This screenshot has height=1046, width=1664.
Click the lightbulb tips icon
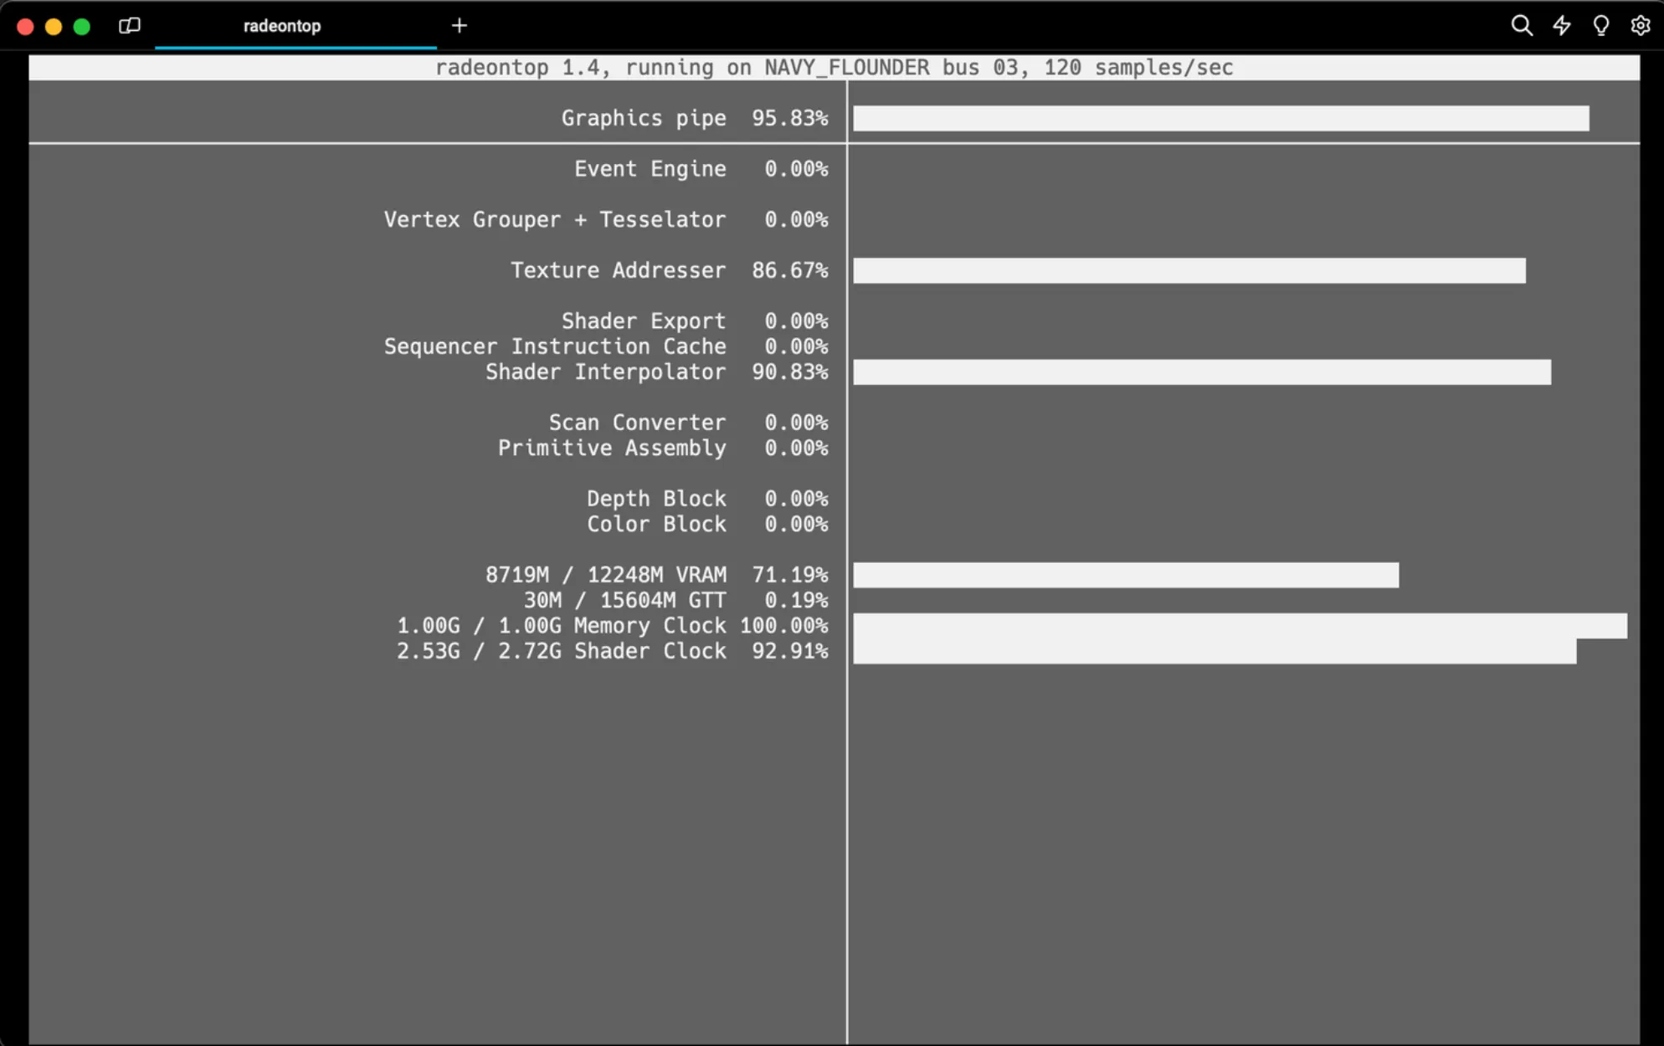pos(1600,26)
